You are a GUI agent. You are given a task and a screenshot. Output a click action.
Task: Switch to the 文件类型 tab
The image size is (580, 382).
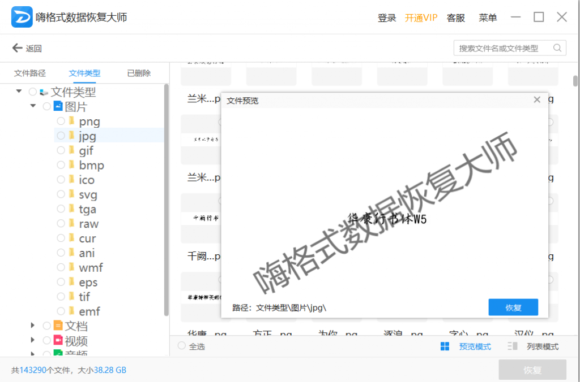point(84,73)
